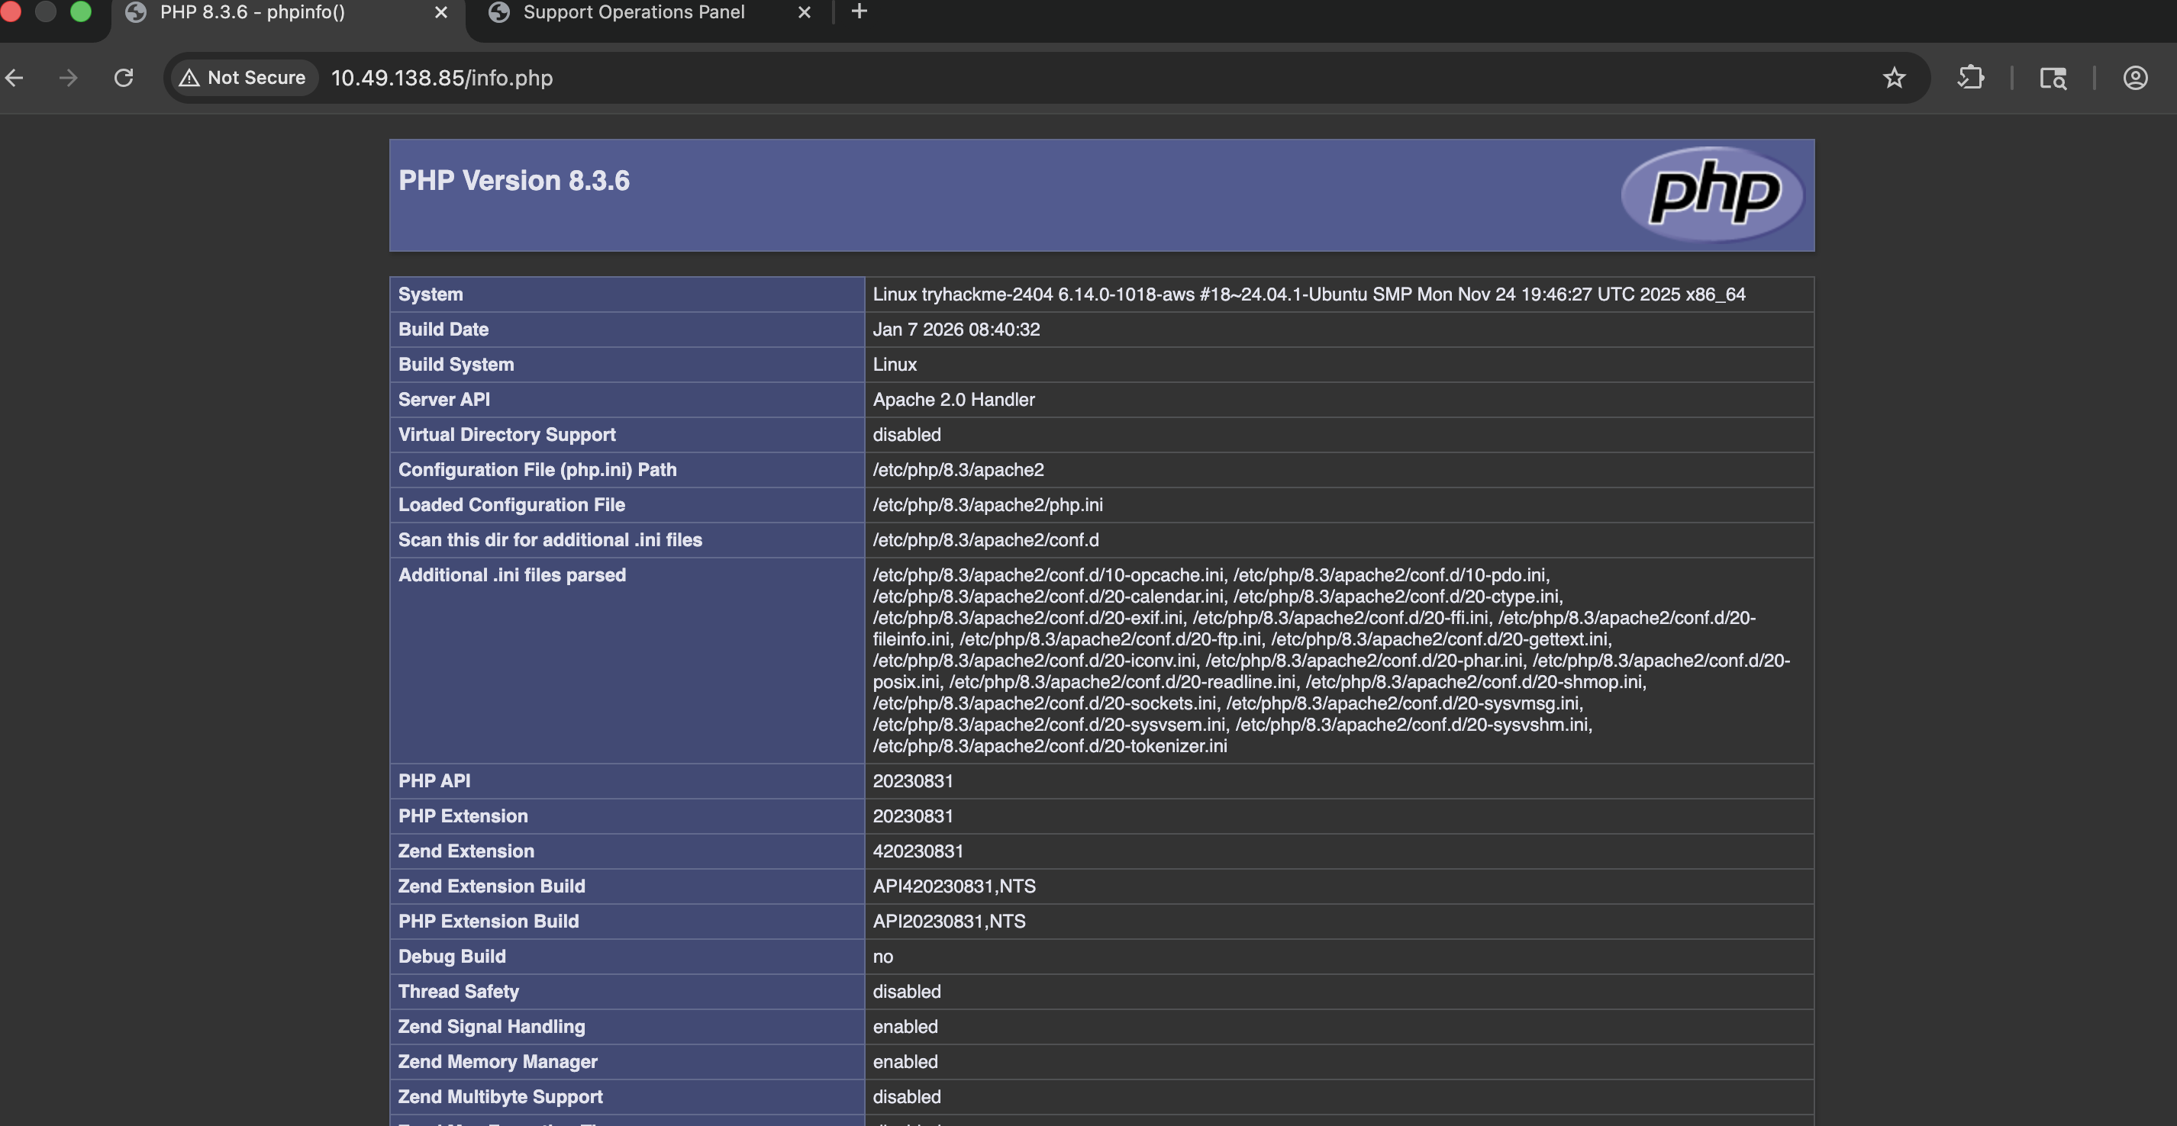The image size is (2177, 1126).
Task: Open the extensions puzzle icon
Action: [1970, 78]
